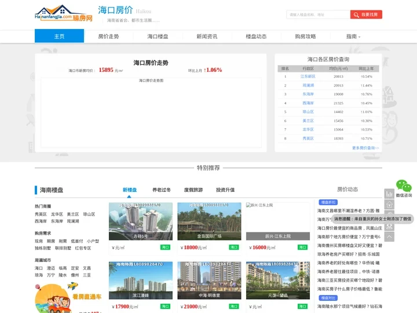
Task: Open the 吉祥6号 property thumbnail
Action: [141, 221]
